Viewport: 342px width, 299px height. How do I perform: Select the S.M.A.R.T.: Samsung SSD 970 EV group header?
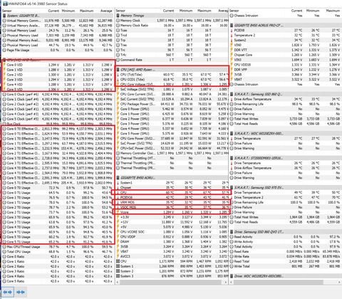(286, 187)
